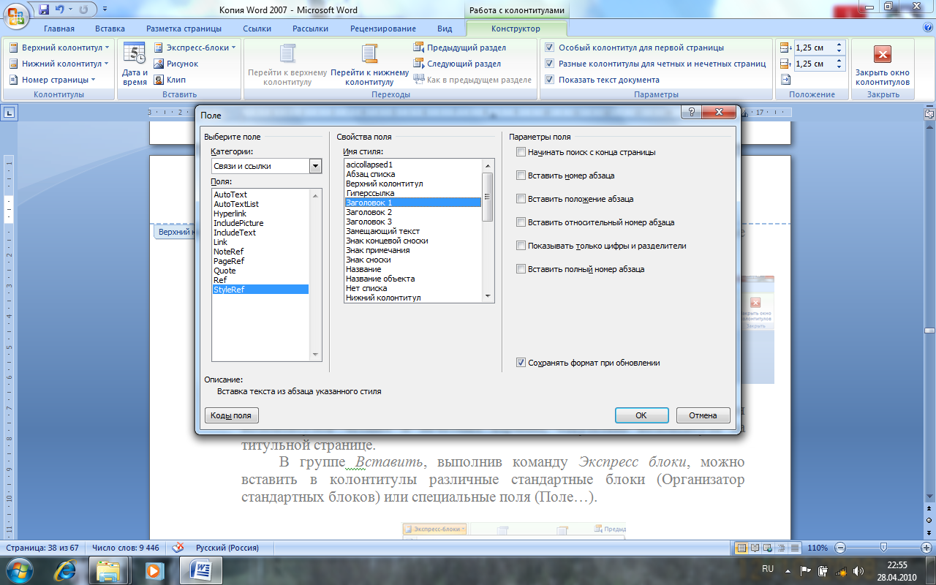Open Рецензирование ribbon tab
Screen dimensions: 936x585
[383, 29]
